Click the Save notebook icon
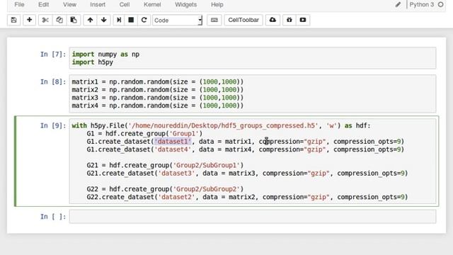453x255 pixels. pyautogui.click(x=13, y=20)
